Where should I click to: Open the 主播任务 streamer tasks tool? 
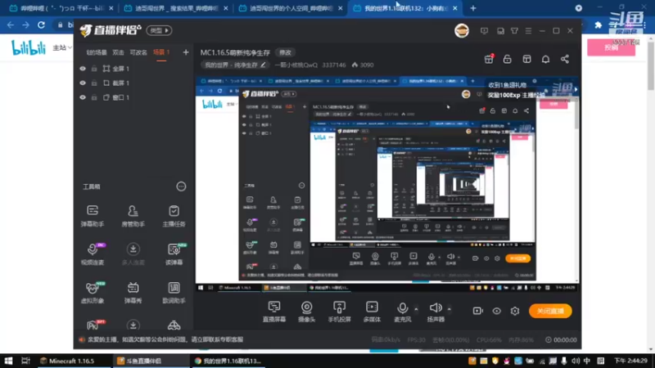(x=174, y=216)
